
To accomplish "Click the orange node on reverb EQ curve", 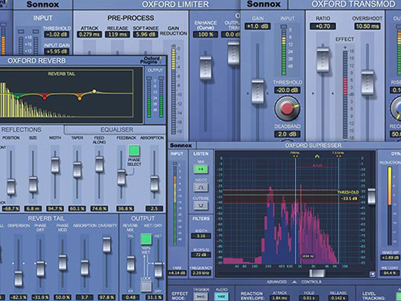I will [80, 98].
